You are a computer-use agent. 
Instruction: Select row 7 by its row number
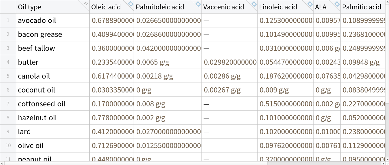point(8,104)
